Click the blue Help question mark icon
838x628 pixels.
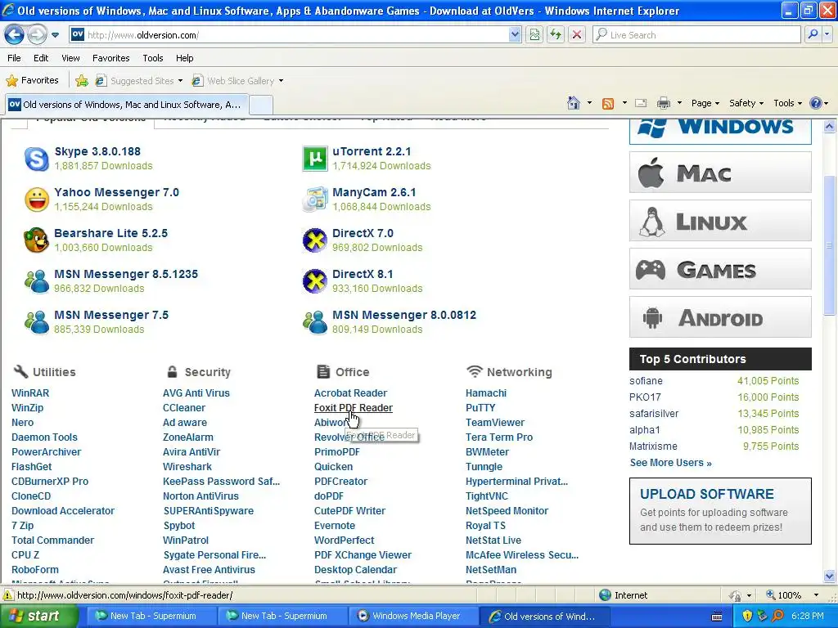816,103
